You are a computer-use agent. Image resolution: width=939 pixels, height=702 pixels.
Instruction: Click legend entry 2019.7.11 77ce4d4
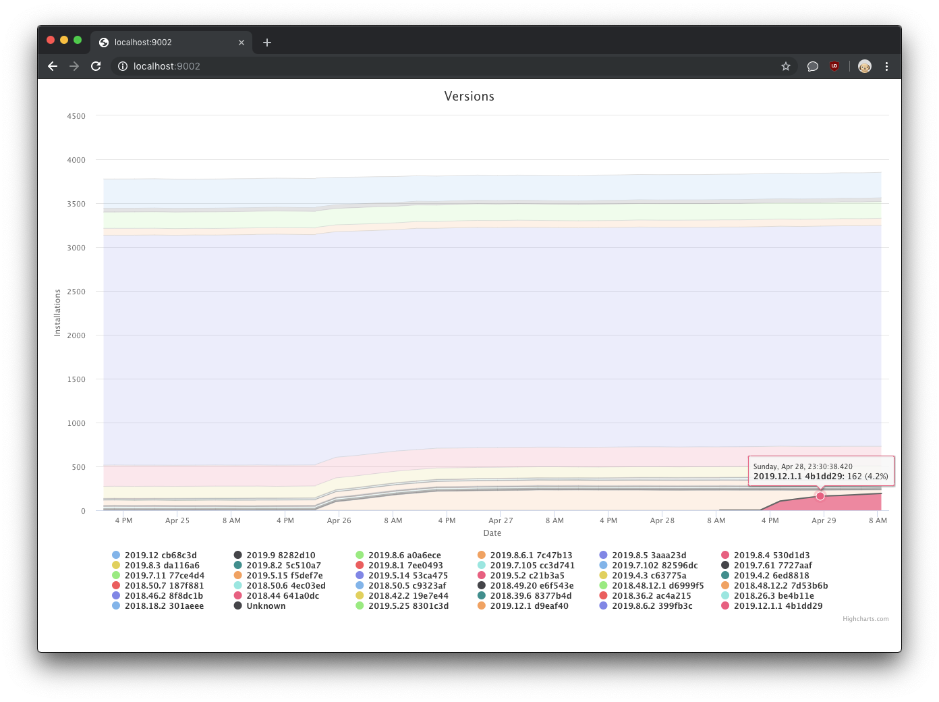[158, 576]
